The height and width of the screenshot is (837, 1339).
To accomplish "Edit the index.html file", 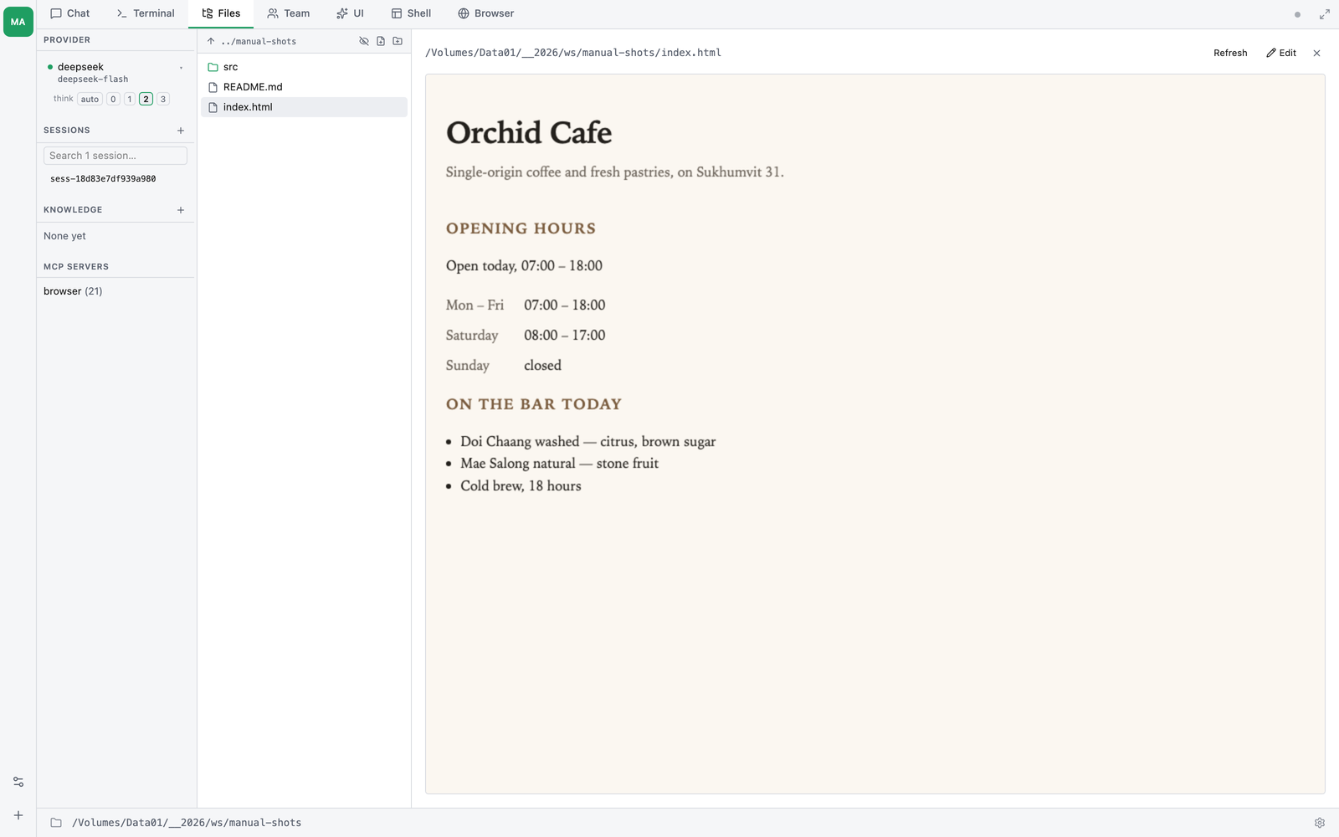I will tap(1281, 53).
